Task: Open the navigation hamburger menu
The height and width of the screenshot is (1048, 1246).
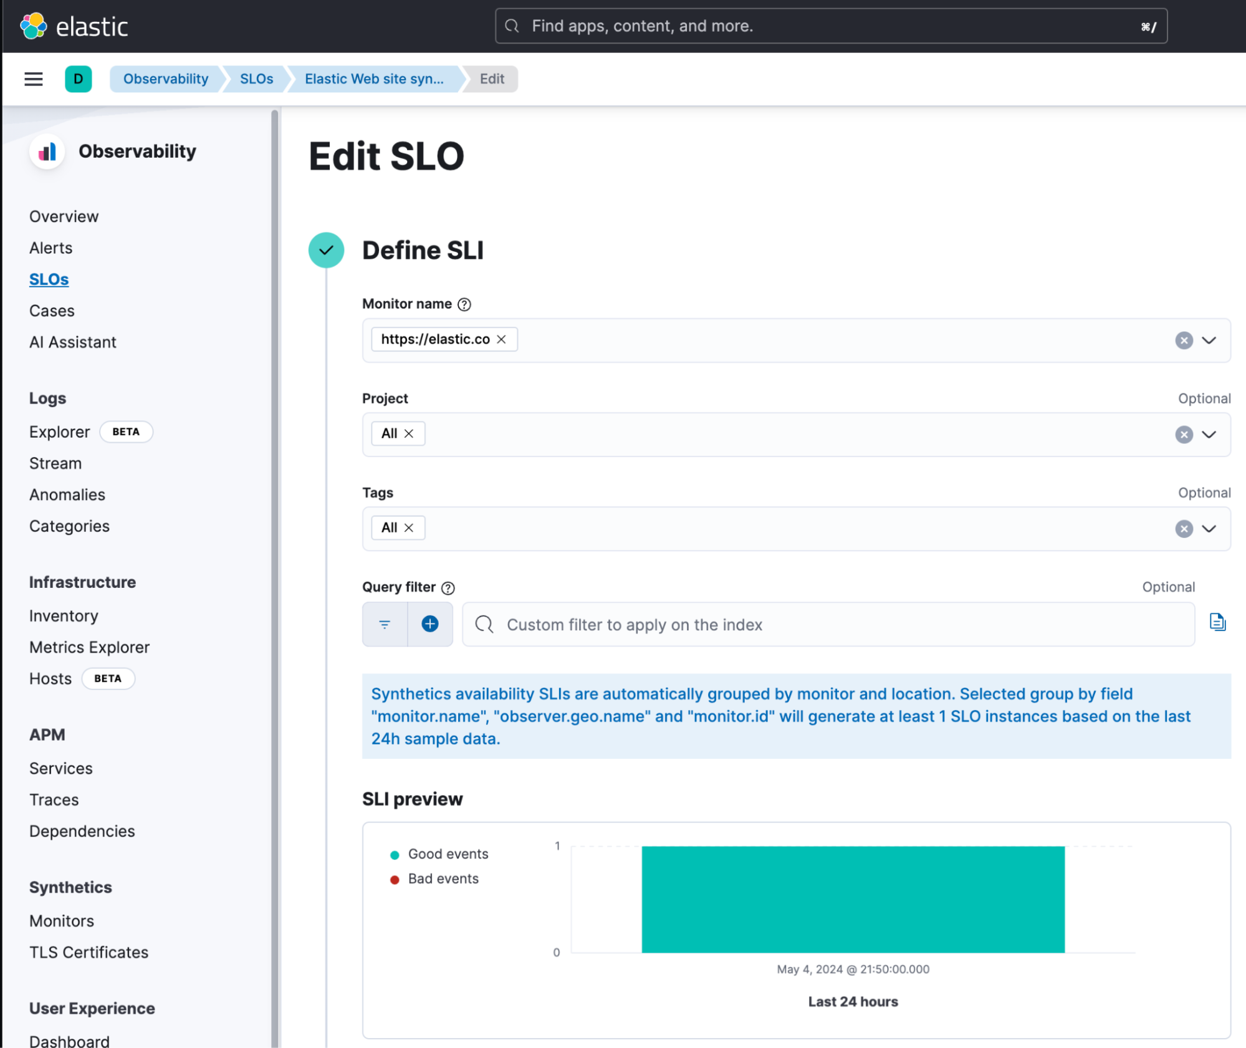Action: coord(33,79)
